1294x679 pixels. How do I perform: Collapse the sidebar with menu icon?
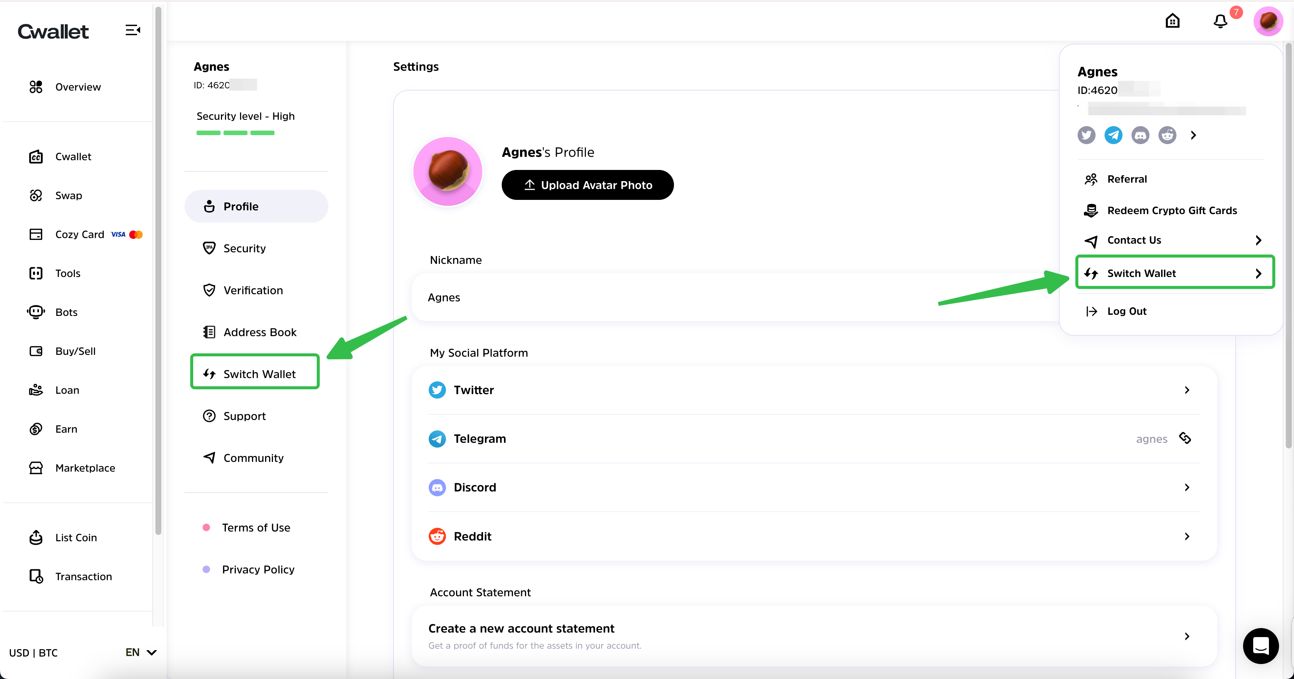[x=133, y=30]
